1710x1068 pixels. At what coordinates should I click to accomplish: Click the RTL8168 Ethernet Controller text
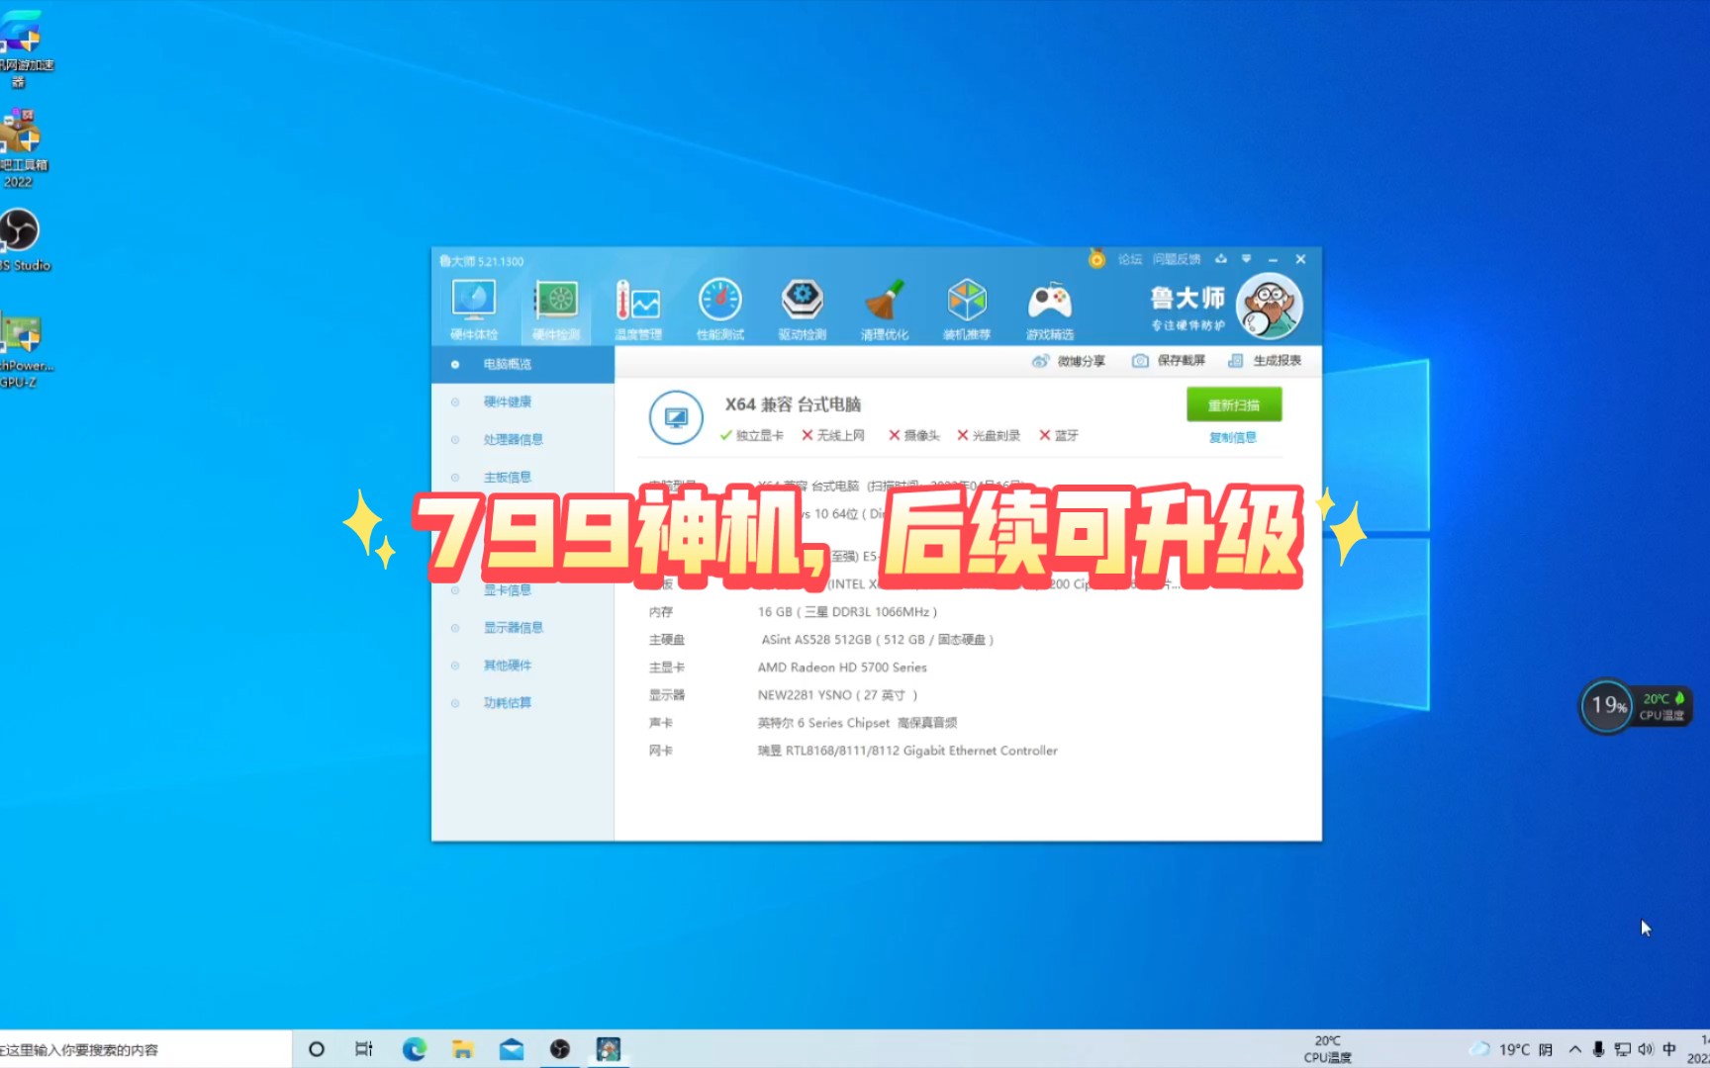907,751
